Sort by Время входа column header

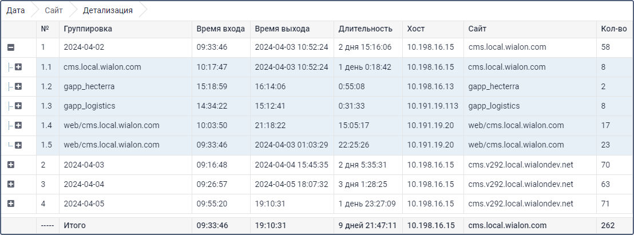(x=220, y=29)
